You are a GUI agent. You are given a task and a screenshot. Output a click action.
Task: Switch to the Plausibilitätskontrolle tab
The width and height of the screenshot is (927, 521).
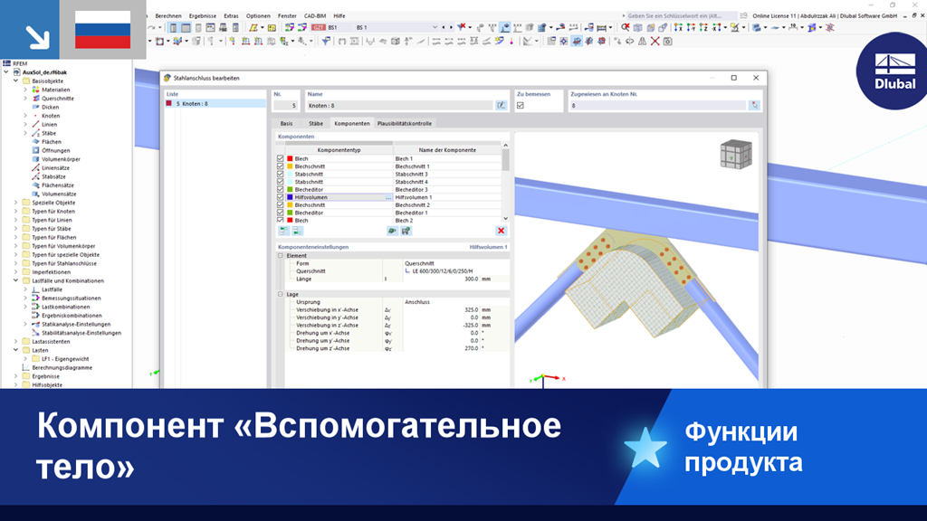(404, 123)
